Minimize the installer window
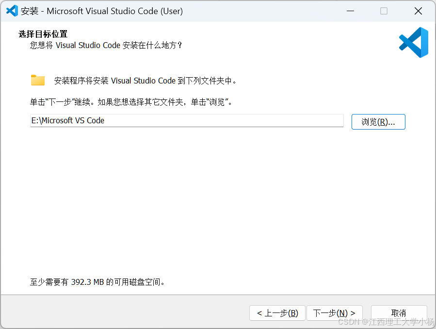 coord(349,11)
